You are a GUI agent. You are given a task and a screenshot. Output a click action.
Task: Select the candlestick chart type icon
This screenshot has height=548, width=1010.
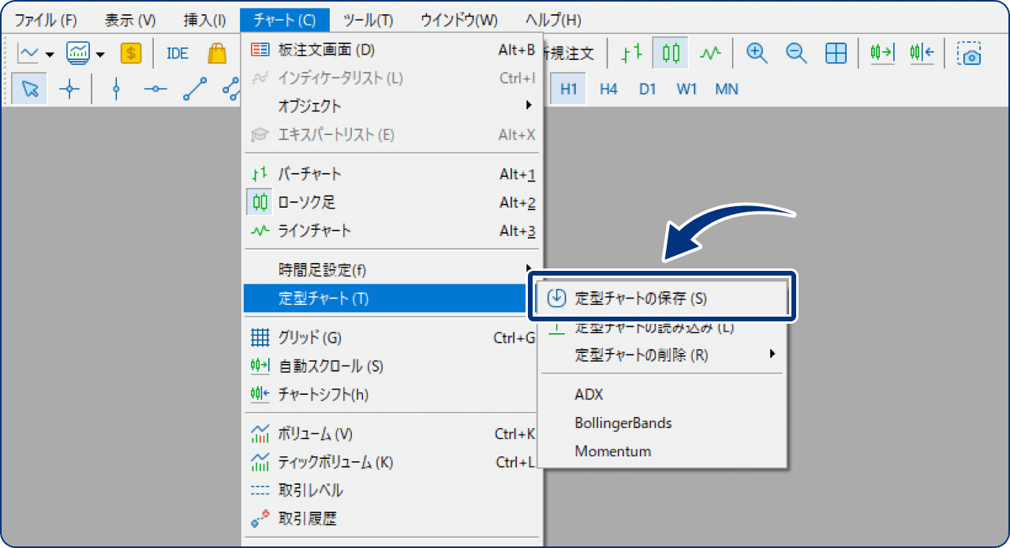[x=668, y=53]
